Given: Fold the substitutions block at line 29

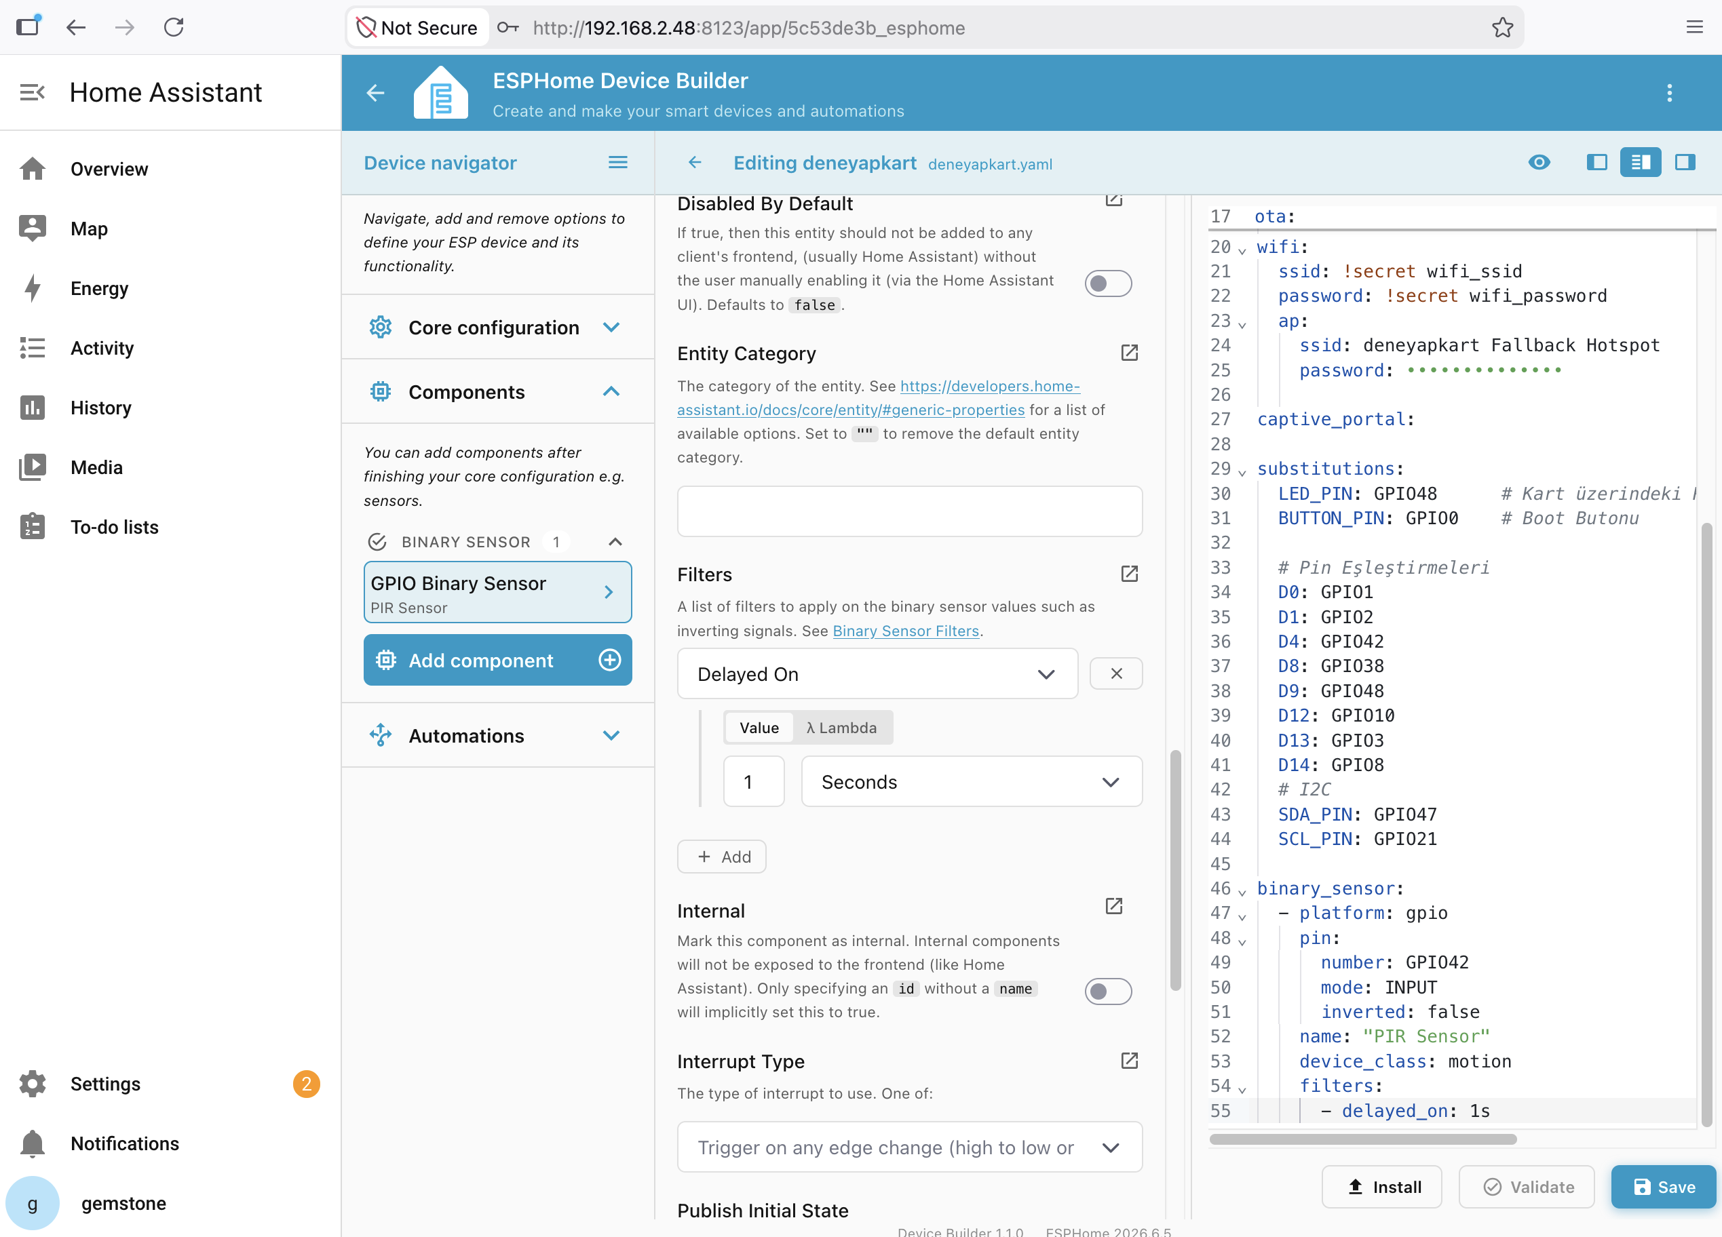Looking at the screenshot, I should (1242, 471).
